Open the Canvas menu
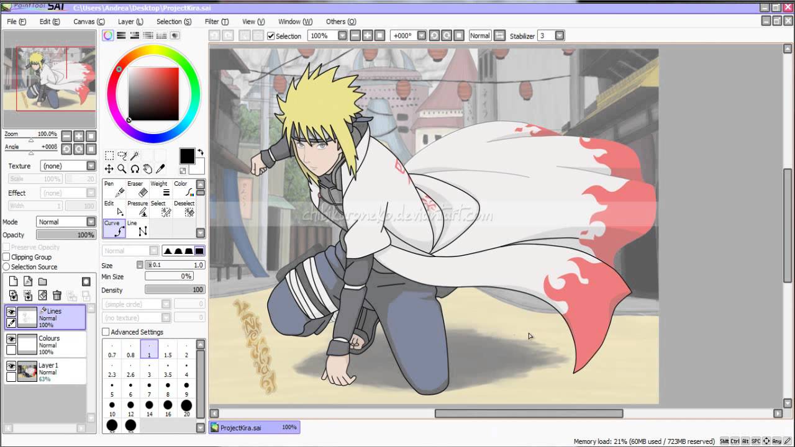 89,21
